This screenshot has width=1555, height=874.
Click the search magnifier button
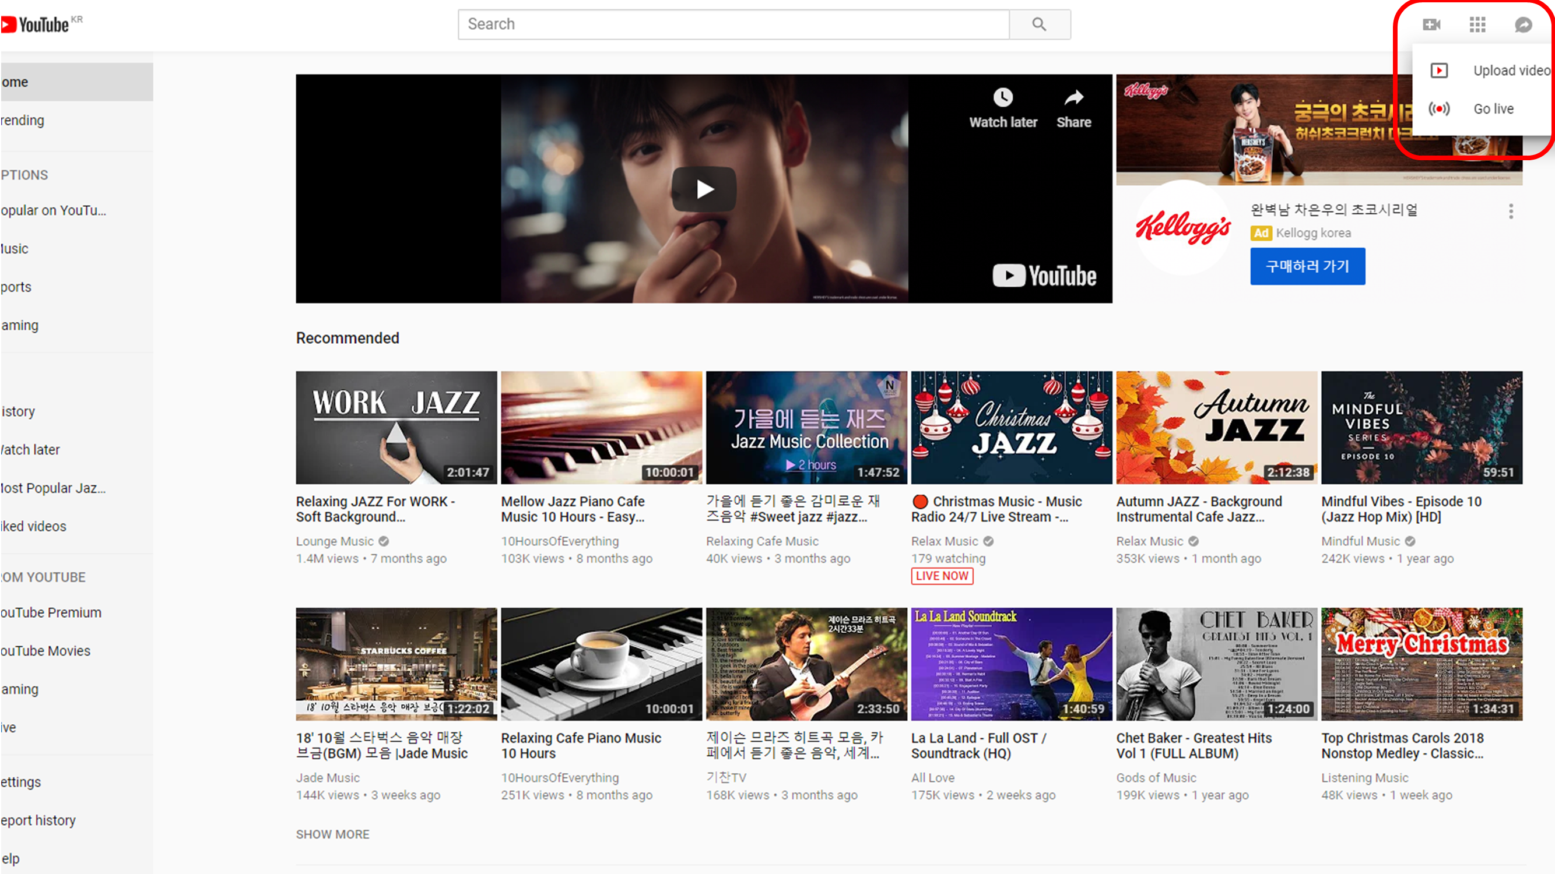tap(1039, 24)
